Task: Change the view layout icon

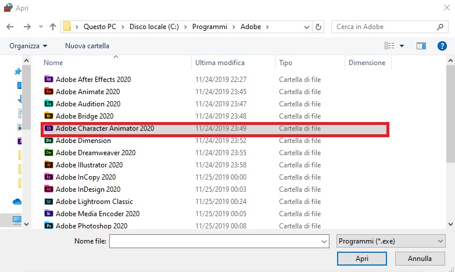Action: tap(389, 45)
